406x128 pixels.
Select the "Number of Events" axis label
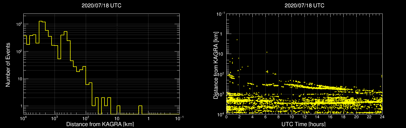(x=8, y=64)
